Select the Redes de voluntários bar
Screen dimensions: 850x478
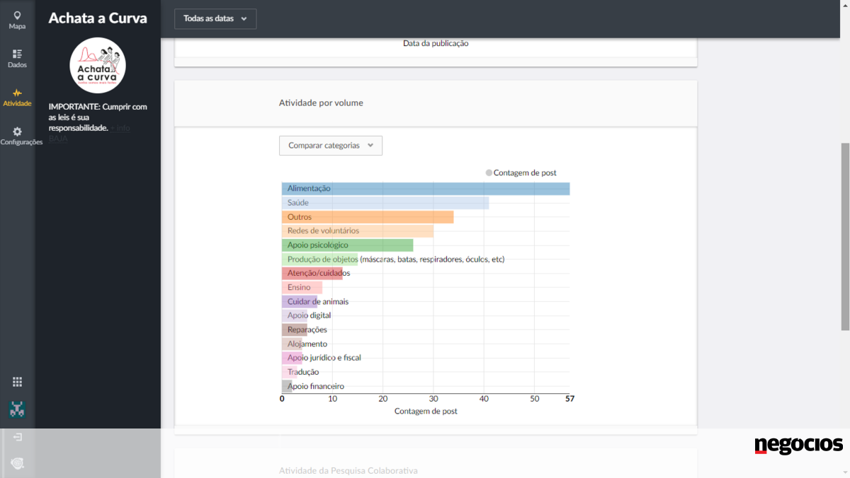click(357, 231)
